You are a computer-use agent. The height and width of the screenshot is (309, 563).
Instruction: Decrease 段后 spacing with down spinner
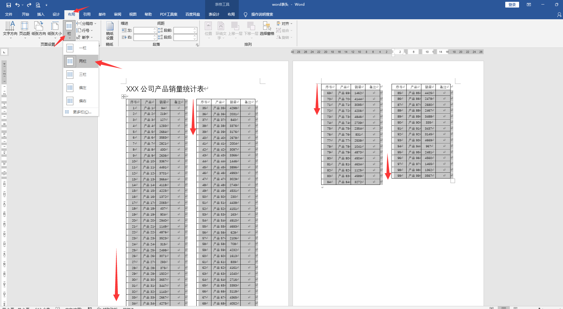[x=195, y=39]
